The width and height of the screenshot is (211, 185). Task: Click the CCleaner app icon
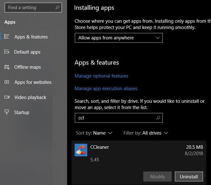[x=81, y=150]
